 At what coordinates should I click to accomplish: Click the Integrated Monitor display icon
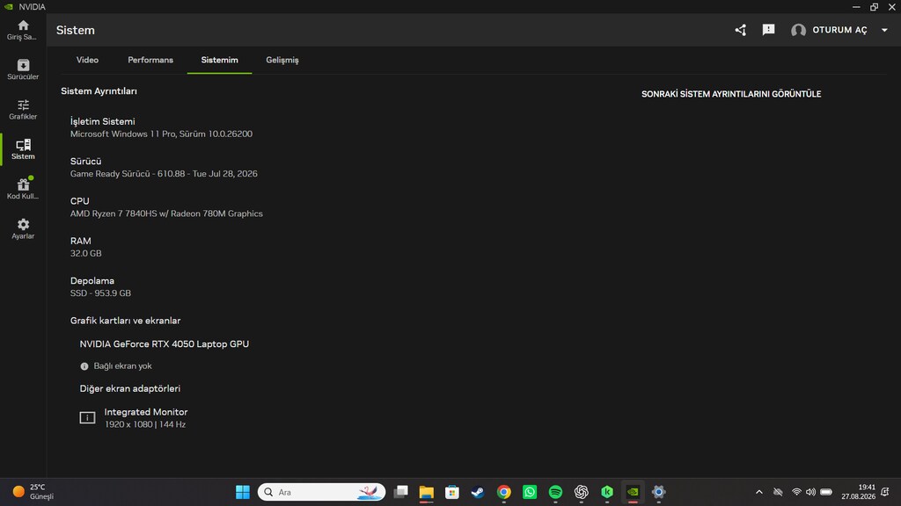(87, 417)
